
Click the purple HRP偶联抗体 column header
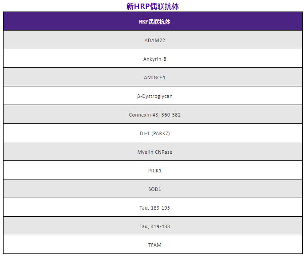[x=154, y=22]
